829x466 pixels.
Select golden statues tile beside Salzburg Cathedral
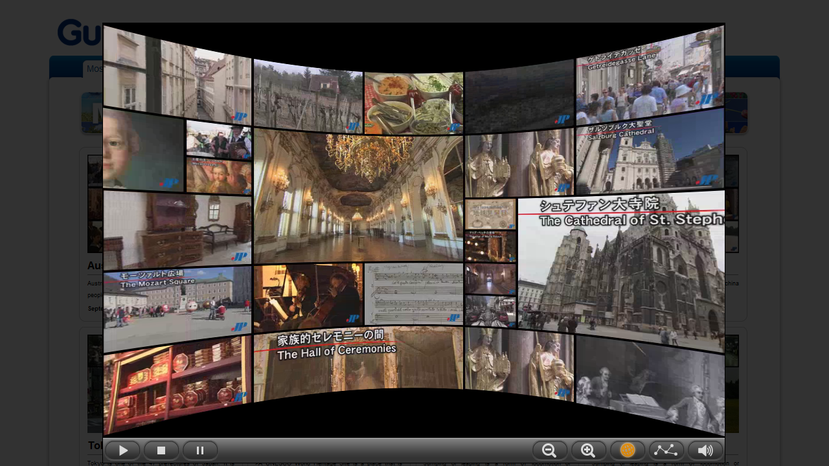click(x=519, y=164)
